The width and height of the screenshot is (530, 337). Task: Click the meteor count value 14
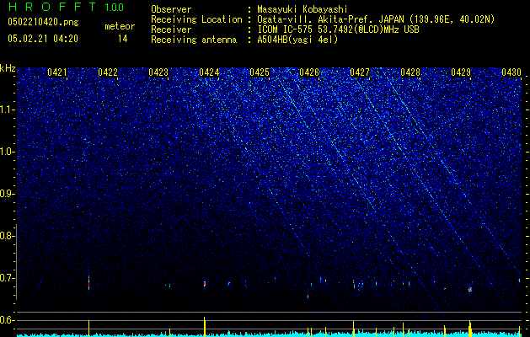[123, 39]
